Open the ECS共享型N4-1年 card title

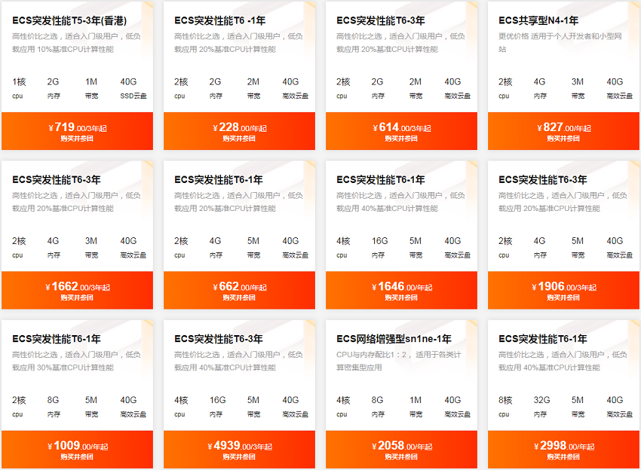(538, 20)
